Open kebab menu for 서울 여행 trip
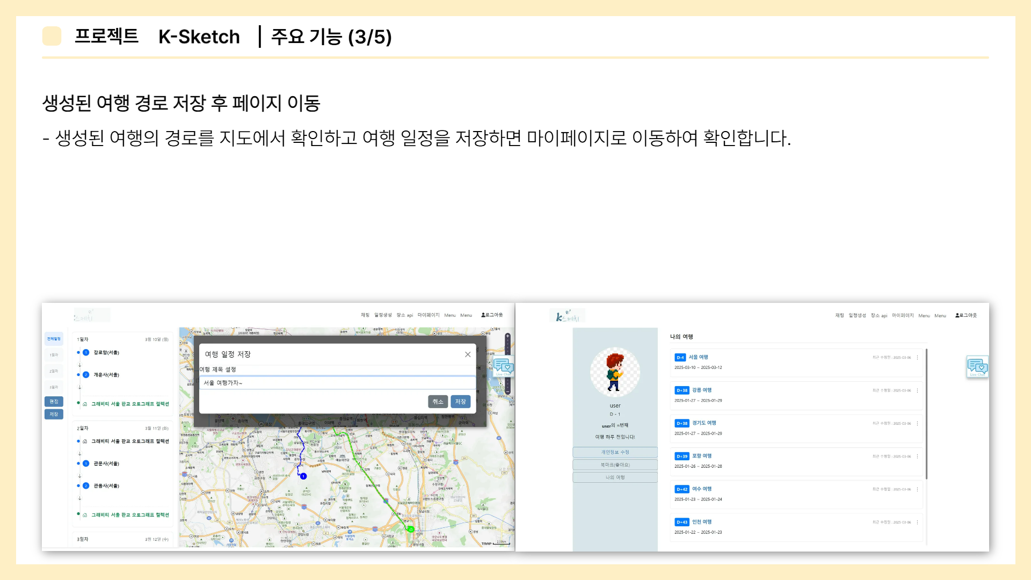 pyautogui.click(x=917, y=358)
